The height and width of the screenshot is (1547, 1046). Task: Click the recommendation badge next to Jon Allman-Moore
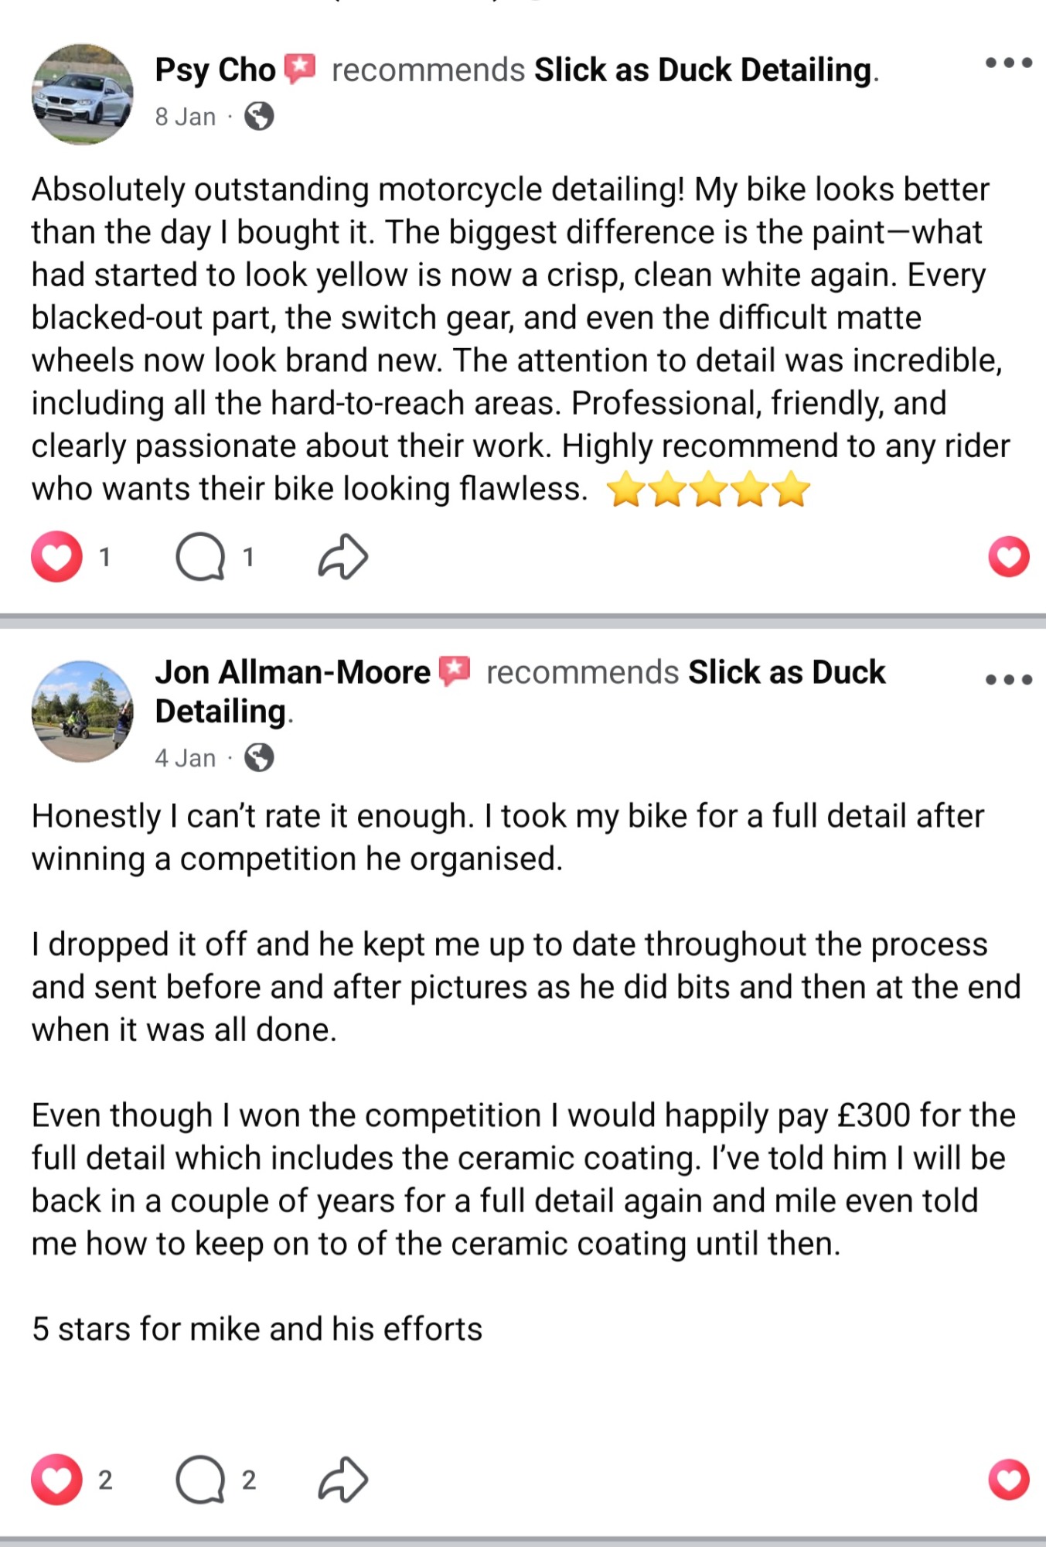(x=455, y=671)
